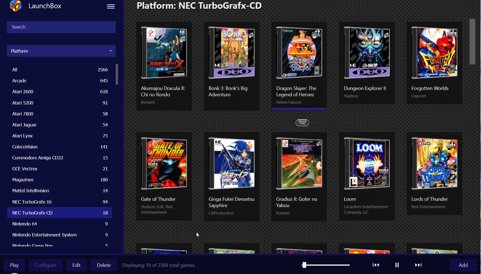The image size is (481, 274).
Task: Select Gradius II box art
Action: coord(299,163)
